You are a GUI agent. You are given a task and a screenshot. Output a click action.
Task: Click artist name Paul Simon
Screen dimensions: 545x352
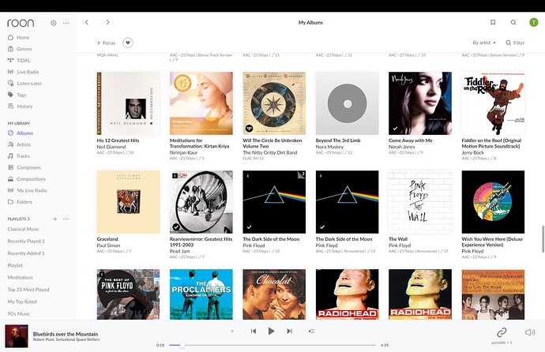pos(108,245)
